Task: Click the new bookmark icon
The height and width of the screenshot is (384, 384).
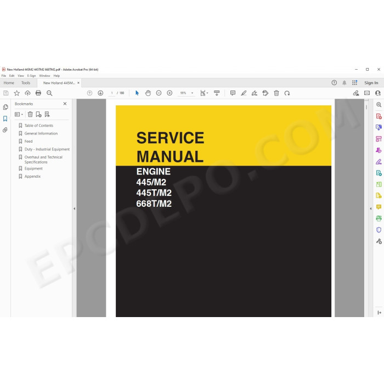Action: point(38,114)
